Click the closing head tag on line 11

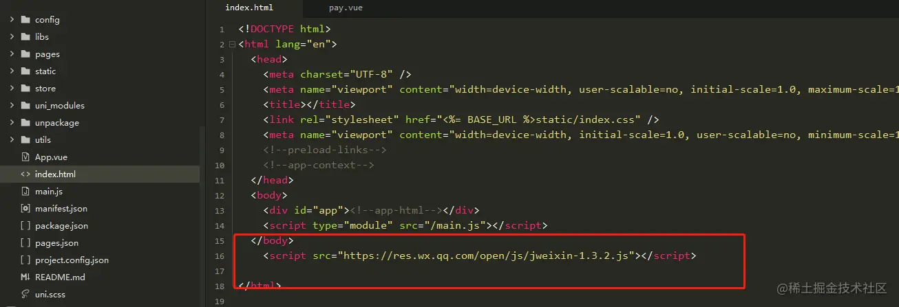pos(273,181)
